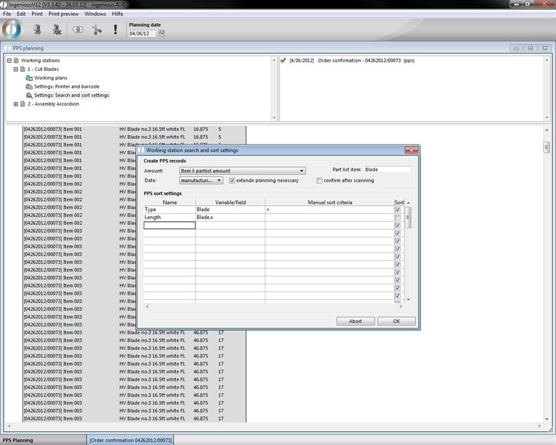Open the Print preview menu
The image size is (556, 445).
(x=63, y=14)
